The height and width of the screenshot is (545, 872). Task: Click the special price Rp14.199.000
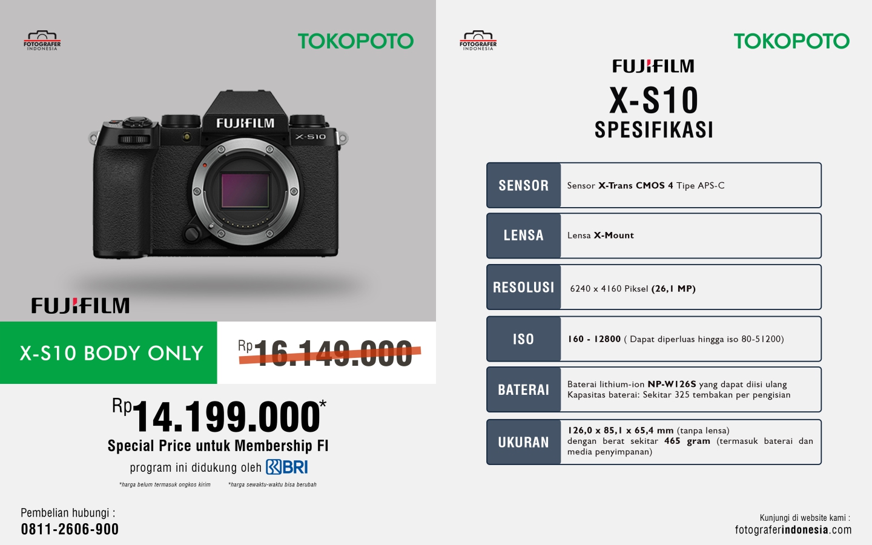pos(219,416)
